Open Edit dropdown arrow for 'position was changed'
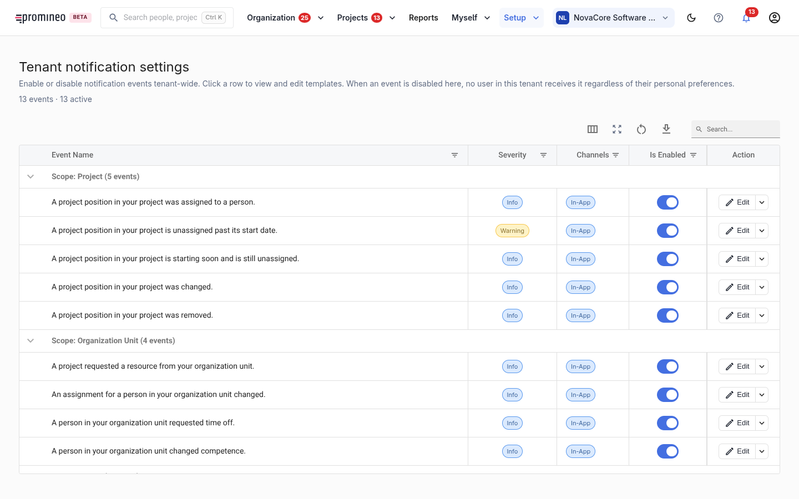The height and width of the screenshot is (499, 799). tap(762, 287)
